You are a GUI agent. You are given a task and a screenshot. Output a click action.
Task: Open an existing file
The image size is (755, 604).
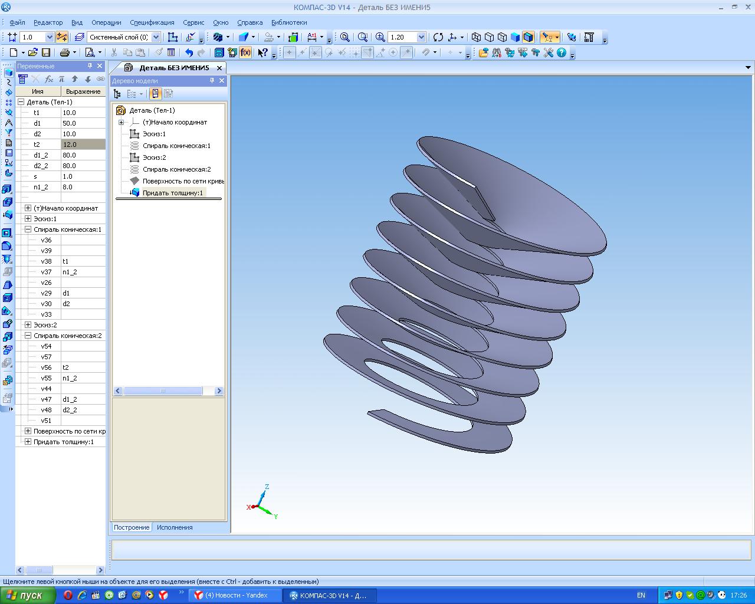click(33, 52)
